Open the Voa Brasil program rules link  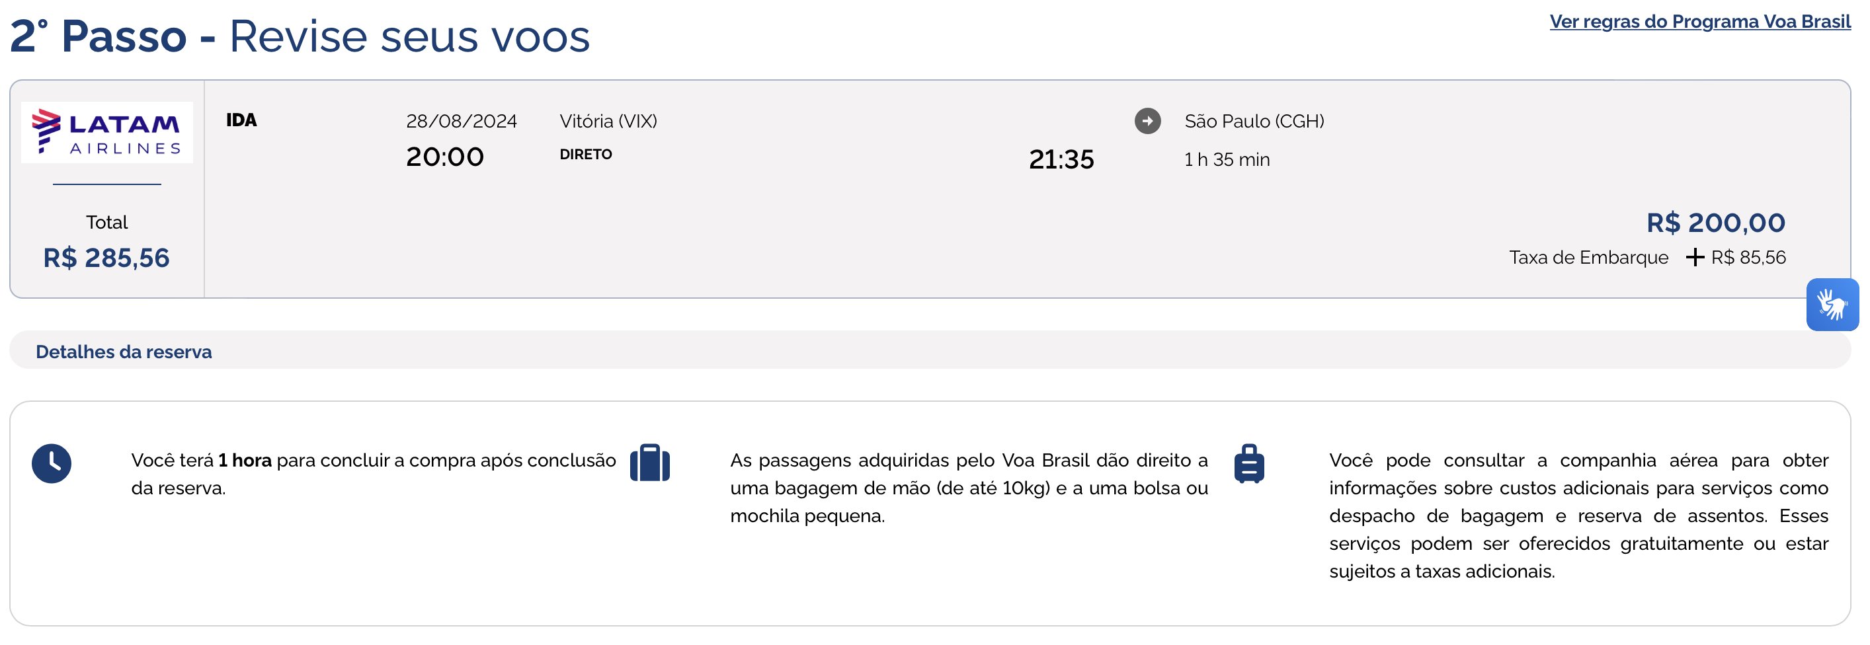(x=1699, y=22)
